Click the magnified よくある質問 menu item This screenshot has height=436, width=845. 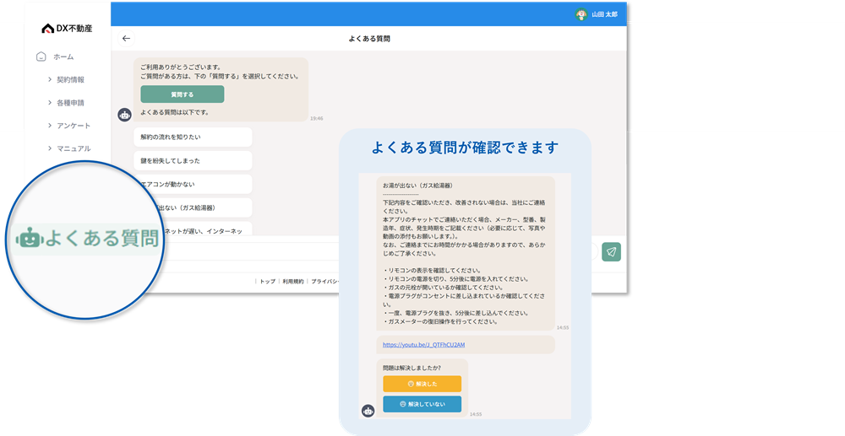coord(87,238)
